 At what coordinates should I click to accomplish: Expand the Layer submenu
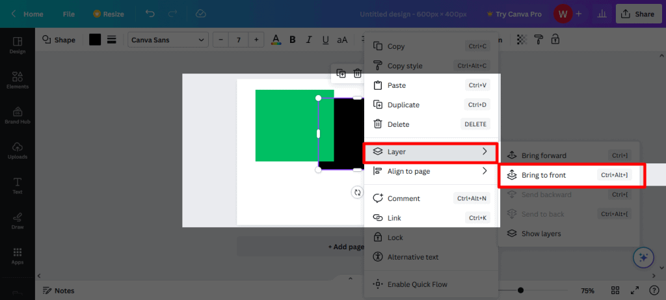[x=430, y=152]
